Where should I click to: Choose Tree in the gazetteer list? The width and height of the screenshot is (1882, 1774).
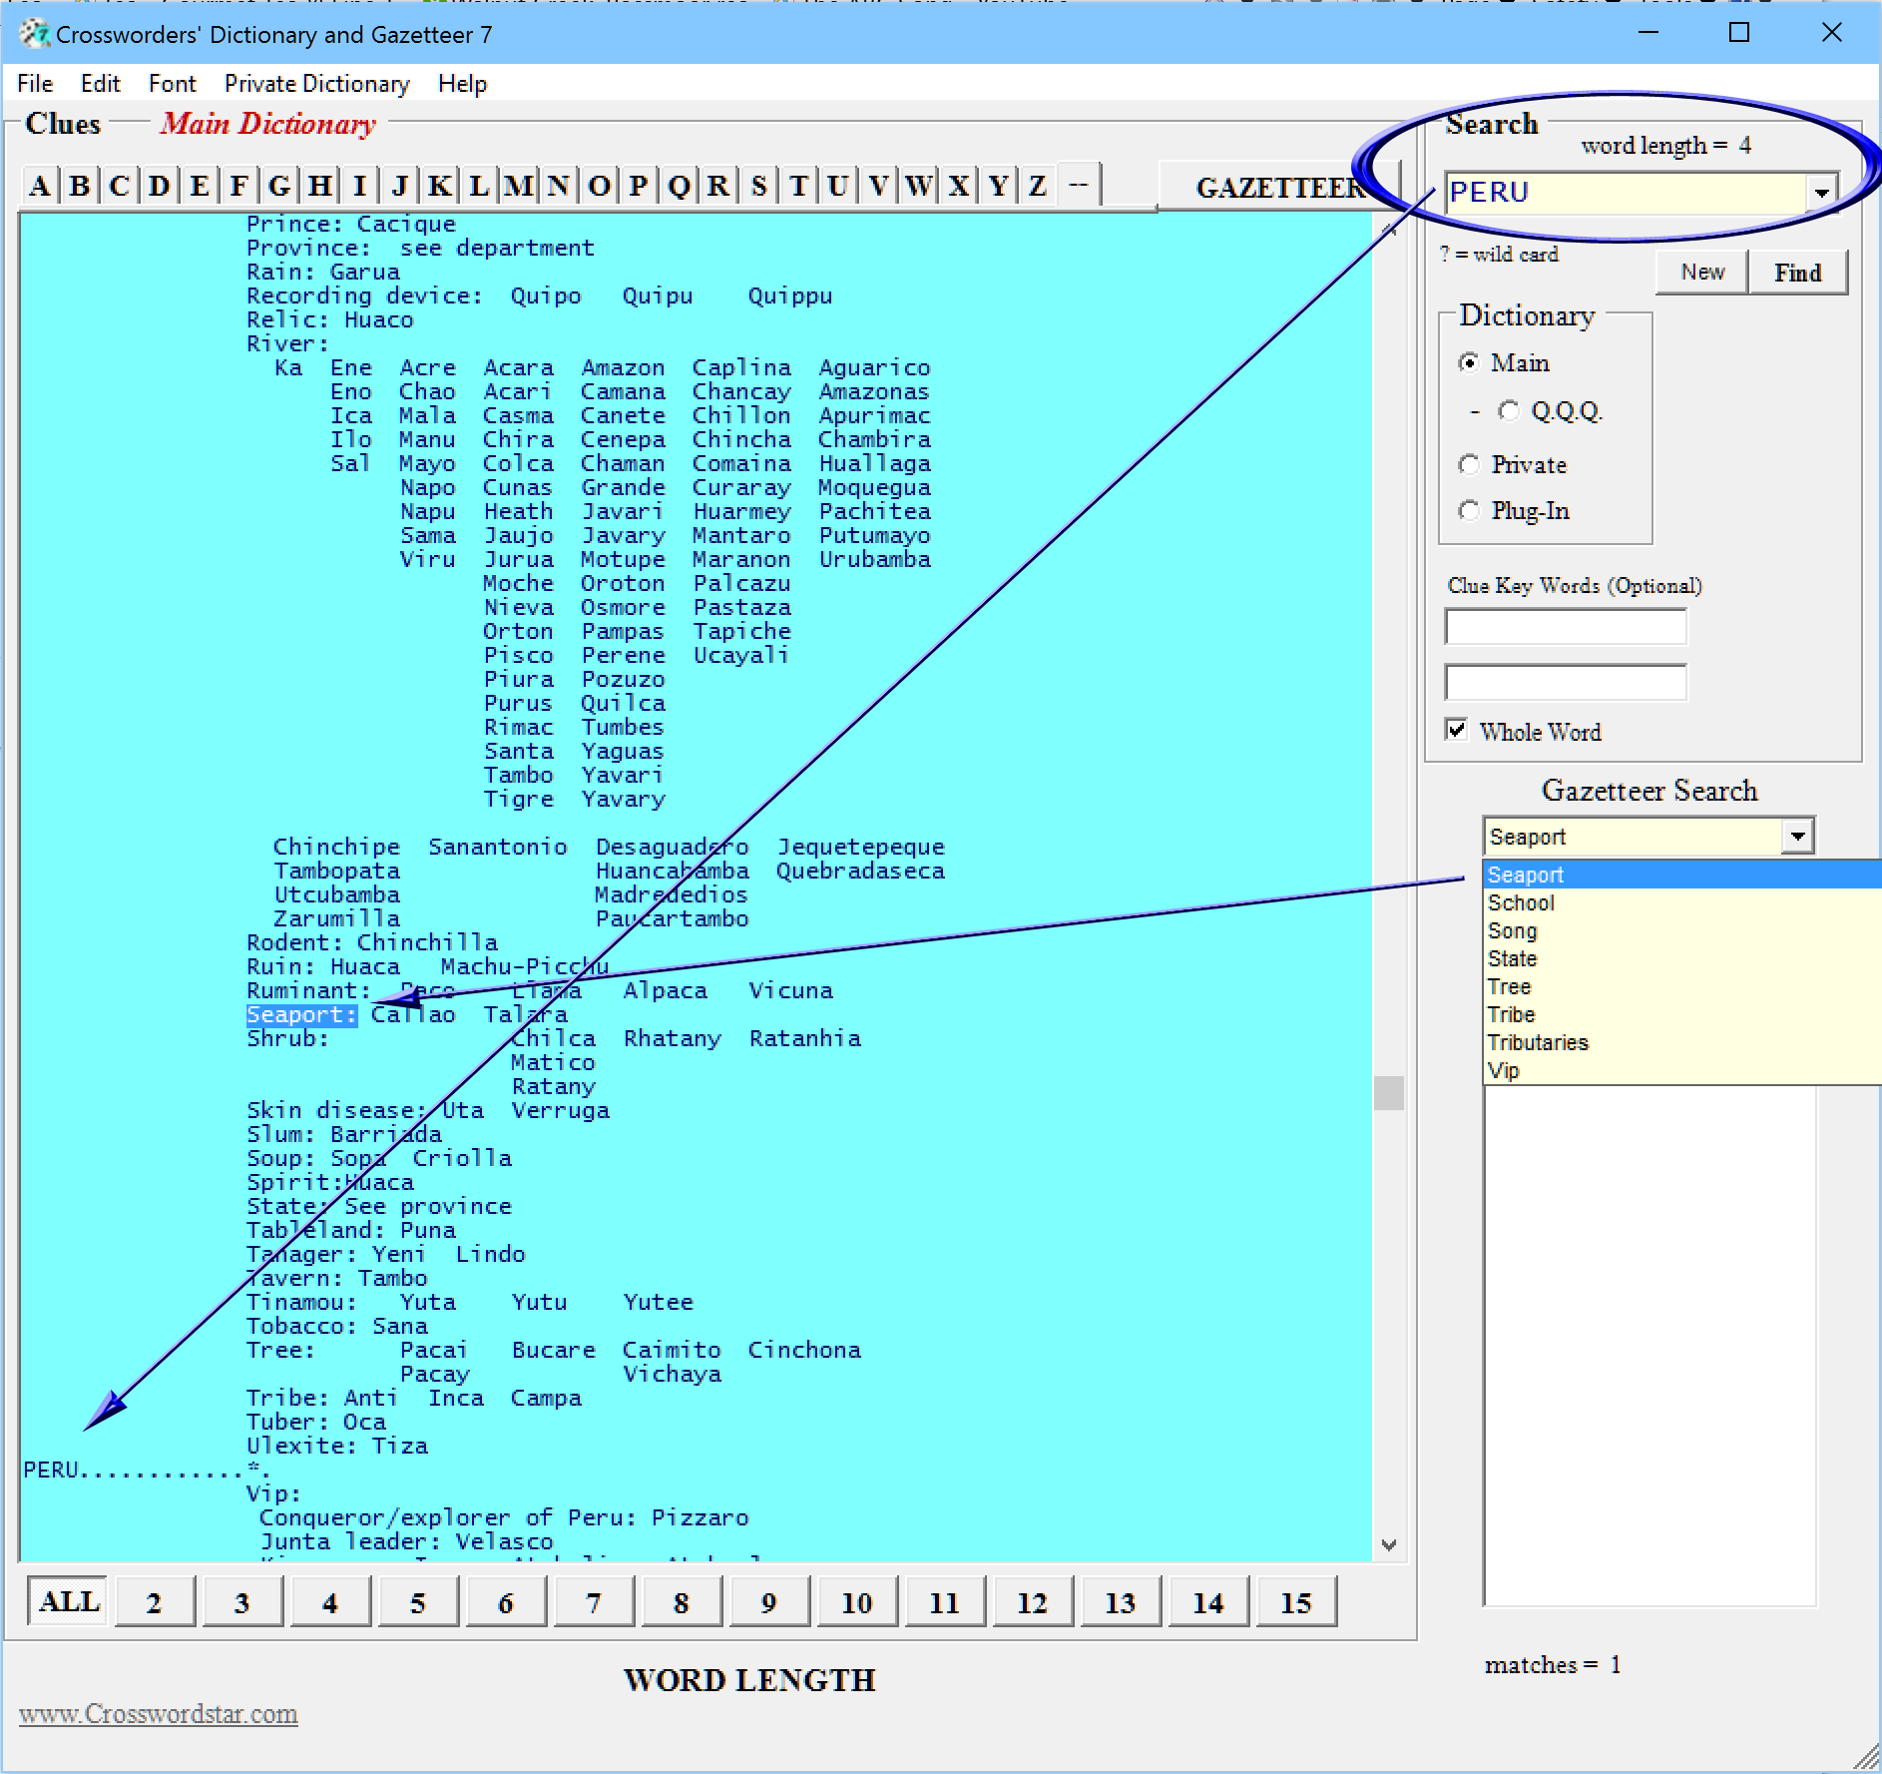[1681, 986]
